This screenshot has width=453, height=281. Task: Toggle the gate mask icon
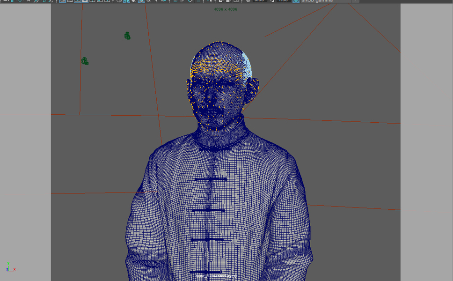tap(85, 1)
